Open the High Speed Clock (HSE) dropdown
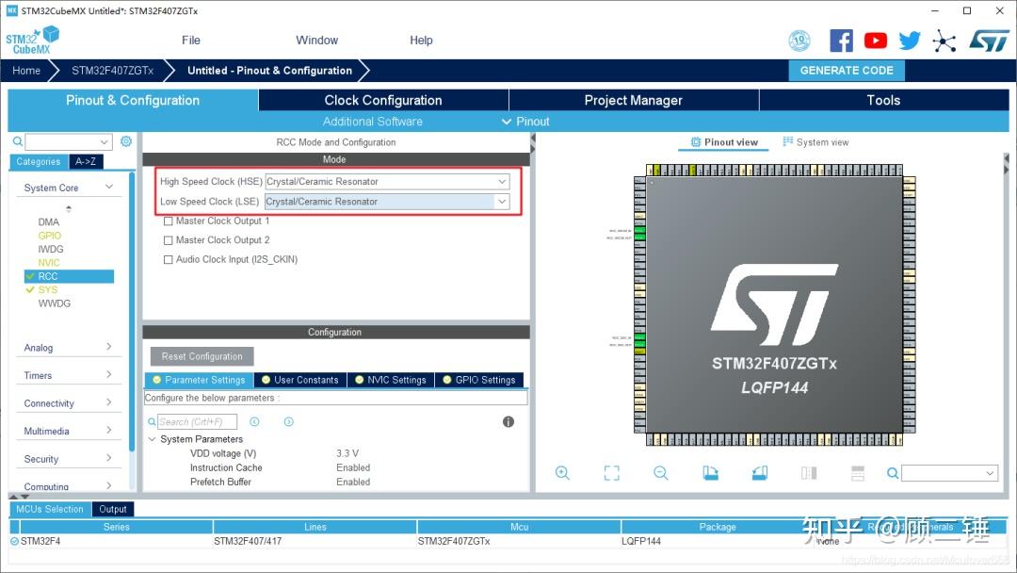Viewport: 1017px width, 573px height. (502, 181)
